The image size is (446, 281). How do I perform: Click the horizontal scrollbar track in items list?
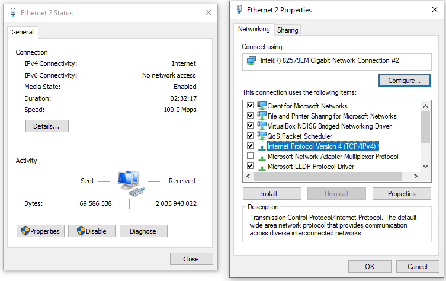(328, 177)
